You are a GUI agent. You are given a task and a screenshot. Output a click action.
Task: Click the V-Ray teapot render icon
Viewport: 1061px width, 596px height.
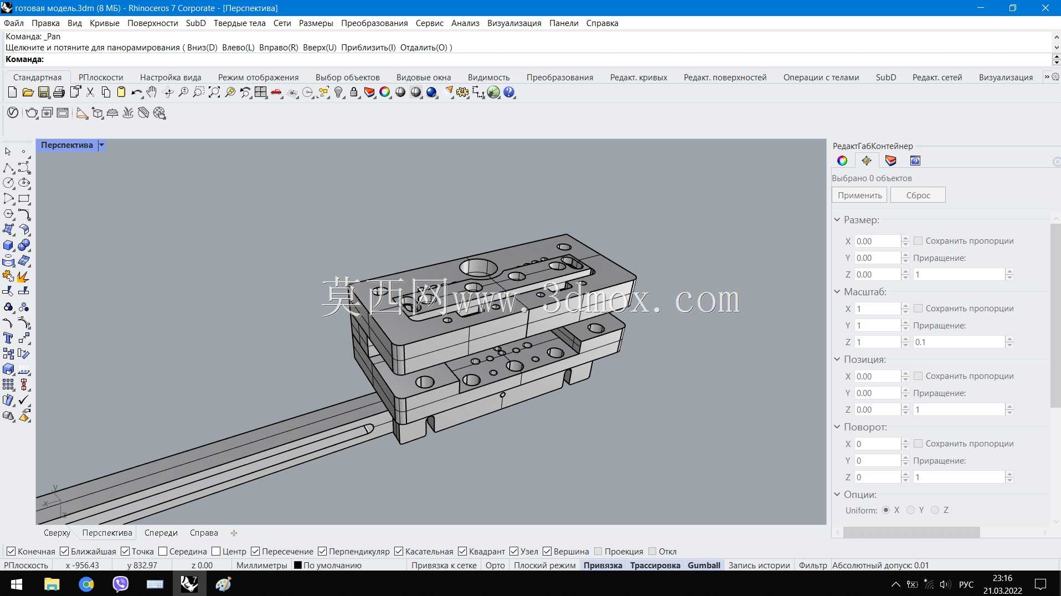[32, 113]
